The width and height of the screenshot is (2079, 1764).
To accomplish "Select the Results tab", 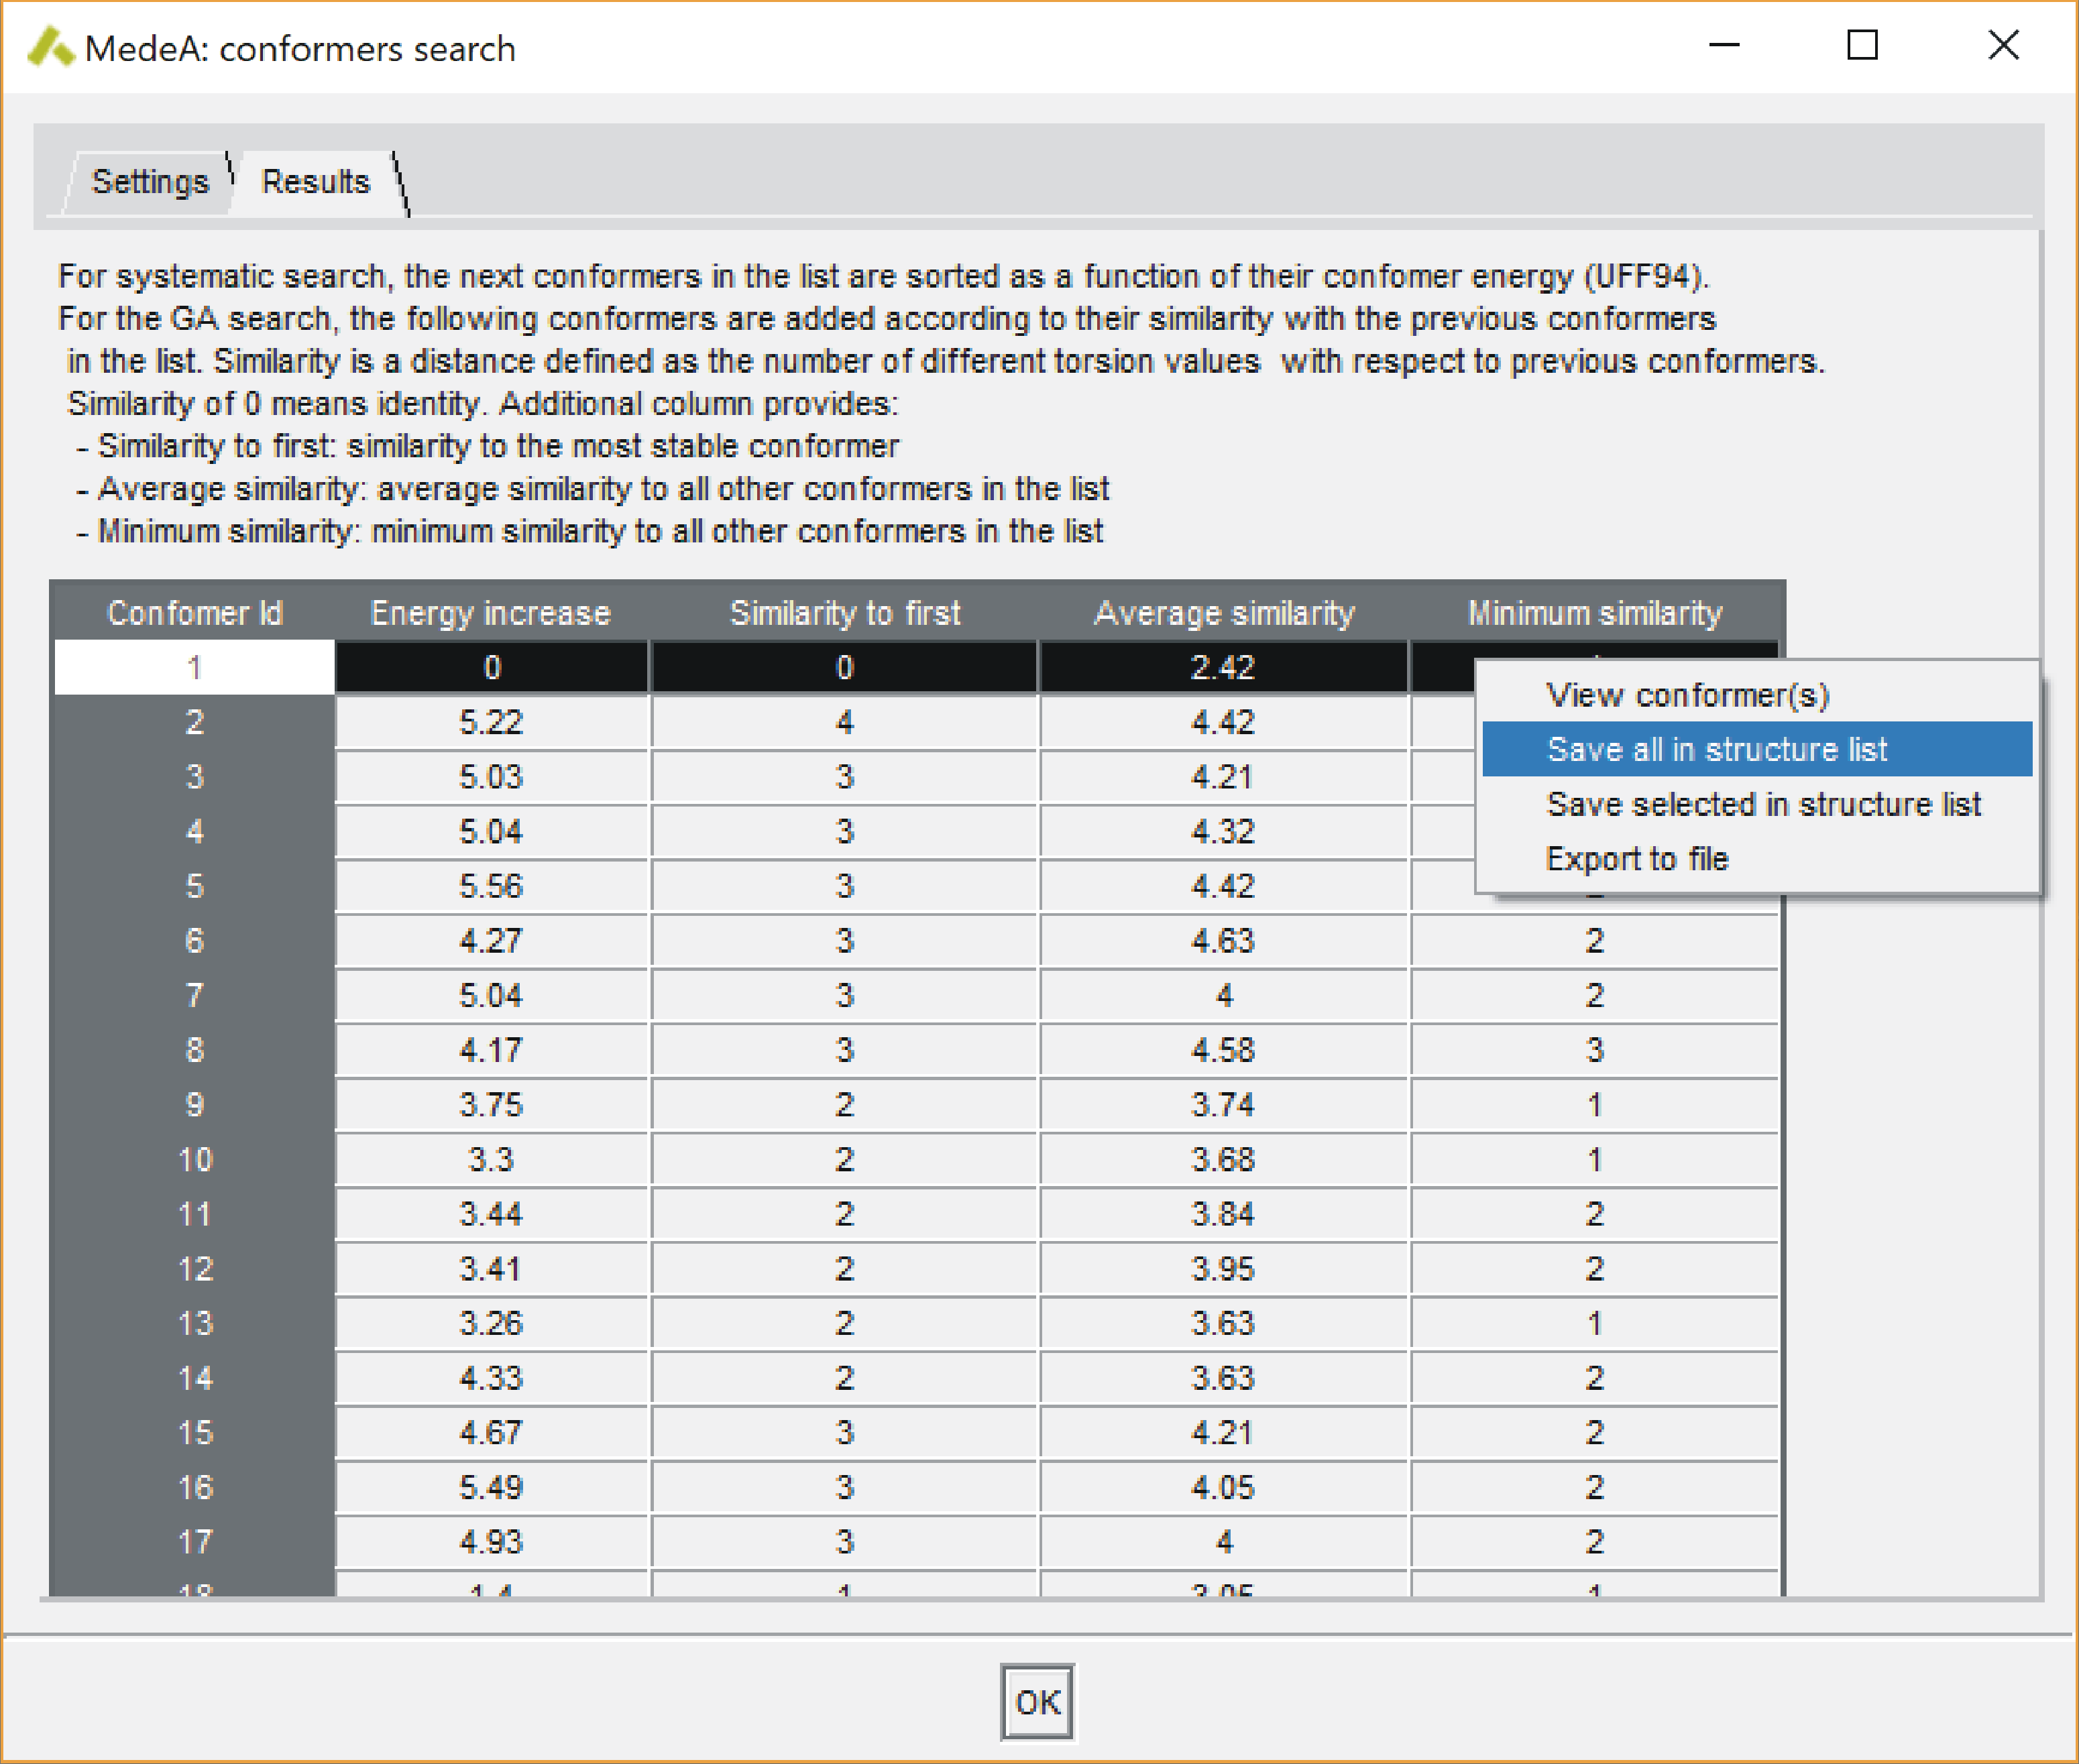I will tap(316, 182).
